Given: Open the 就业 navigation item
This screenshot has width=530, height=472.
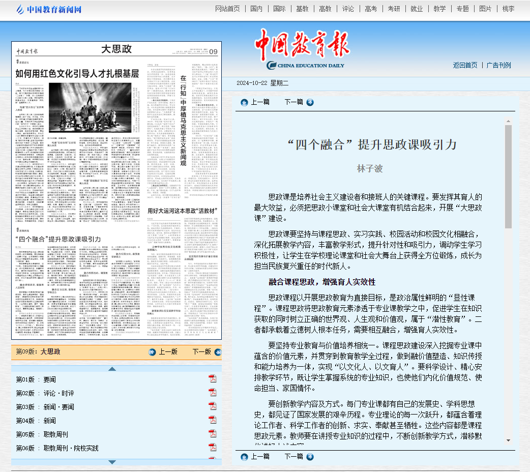Looking at the screenshot, I should point(417,9).
